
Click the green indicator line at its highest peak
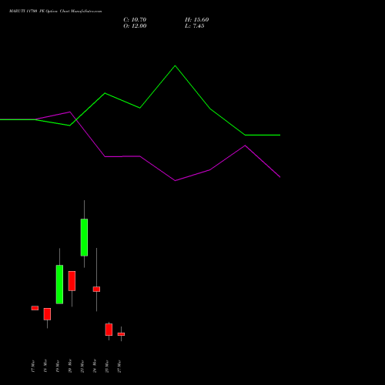(176, 66)
